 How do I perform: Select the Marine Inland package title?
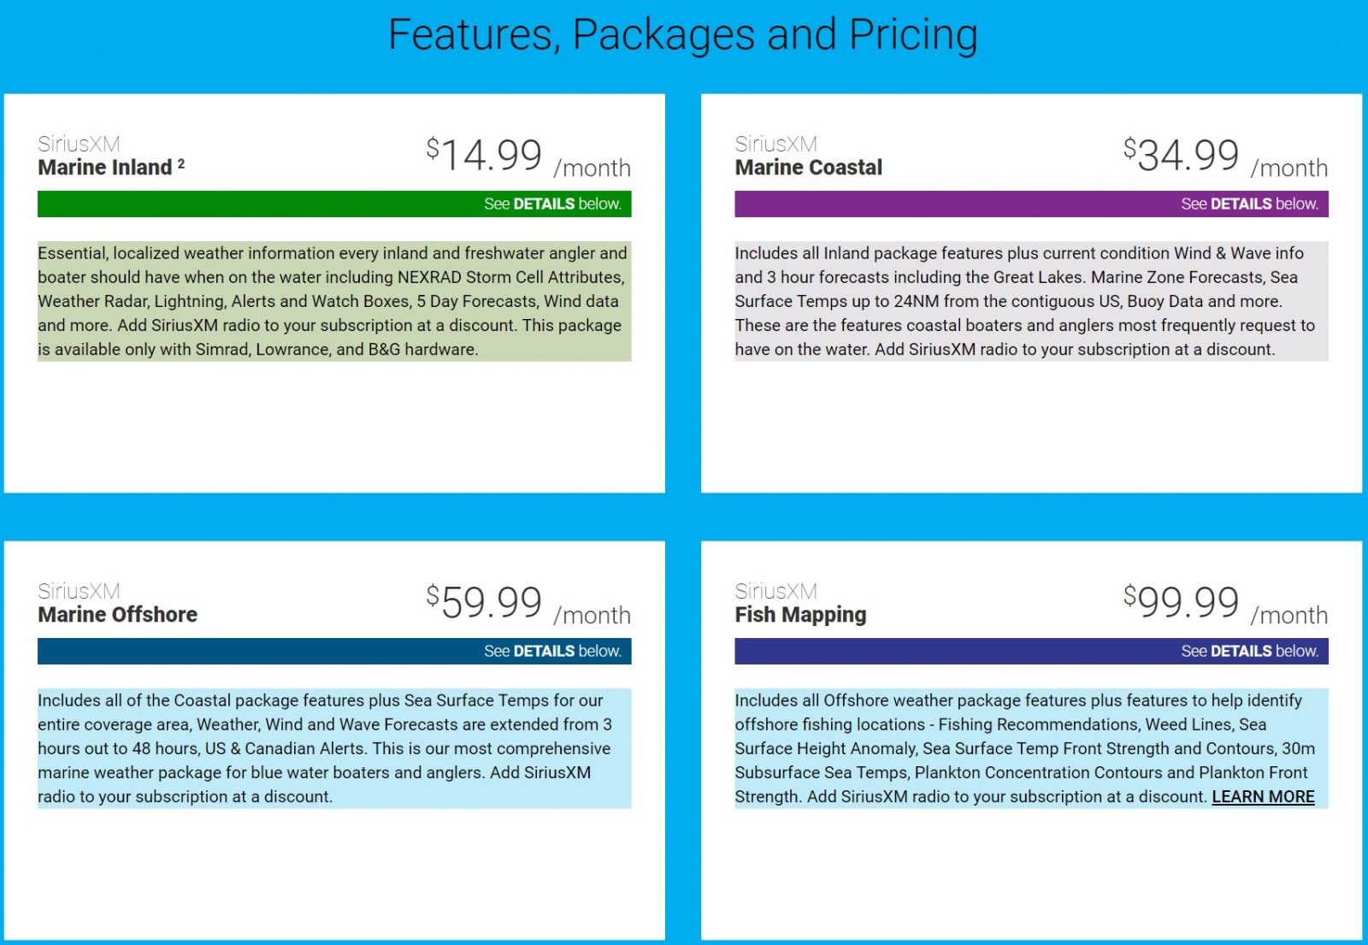click(105, 168)
